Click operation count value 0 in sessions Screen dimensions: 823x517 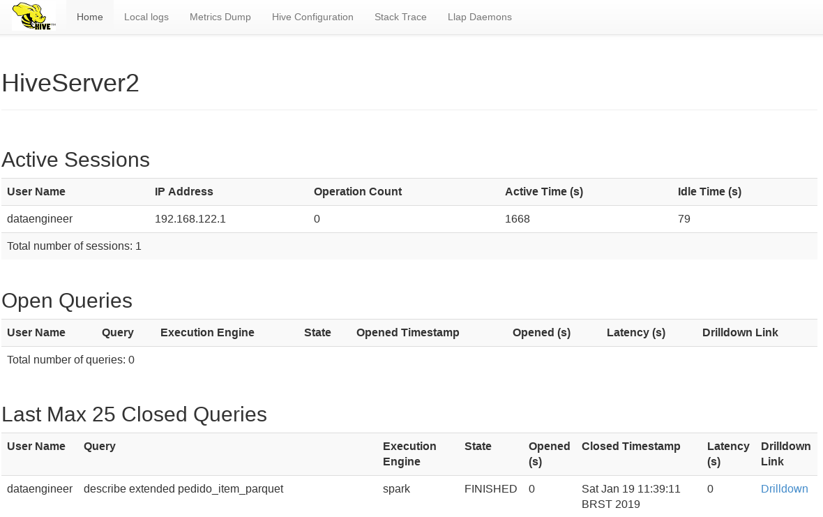point(317,219)
